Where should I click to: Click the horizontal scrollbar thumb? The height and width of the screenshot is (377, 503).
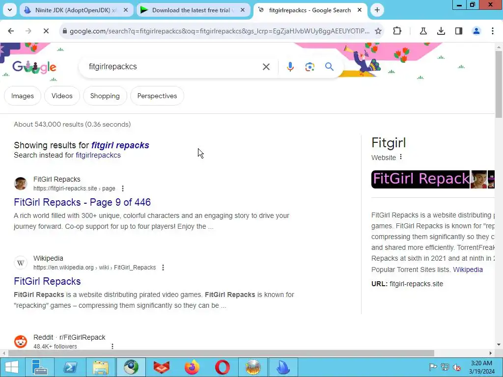pos(221,353)
